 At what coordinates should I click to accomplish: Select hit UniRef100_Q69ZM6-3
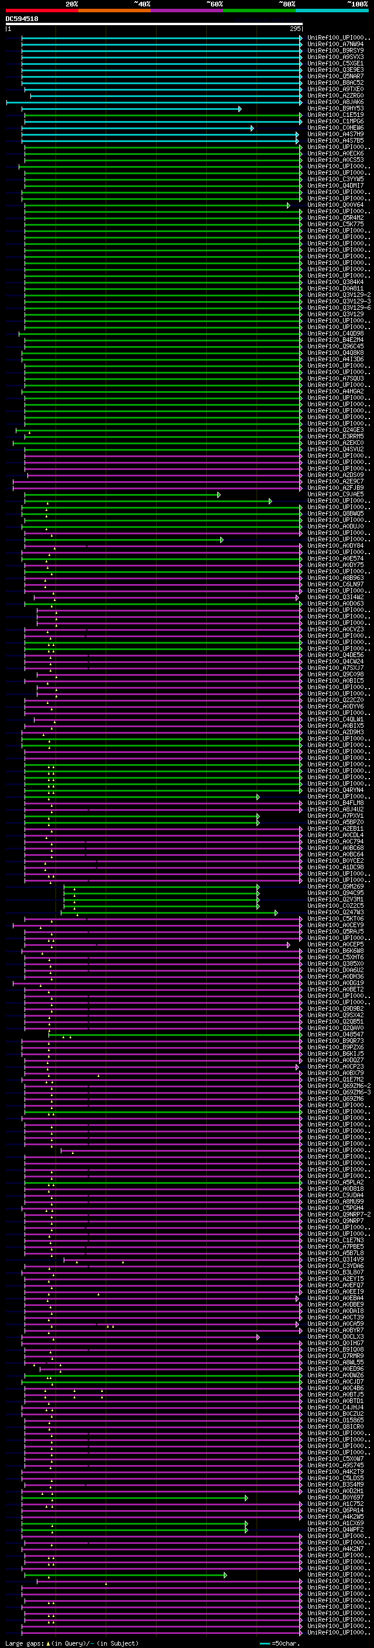339,1092
